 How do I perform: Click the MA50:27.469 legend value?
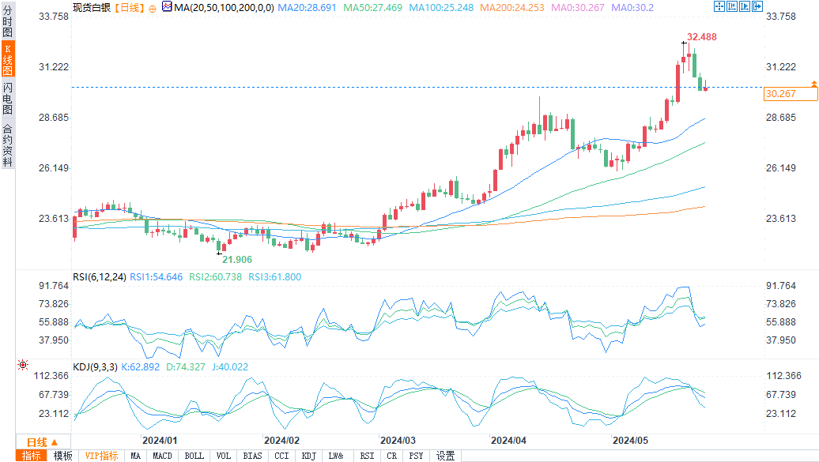pyautogui.click(x=373, y=7)
